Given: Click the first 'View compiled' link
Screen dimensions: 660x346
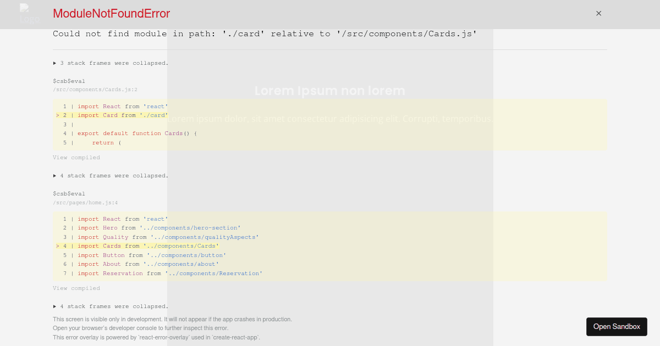Looking at the screenshot, I should 76,157.
